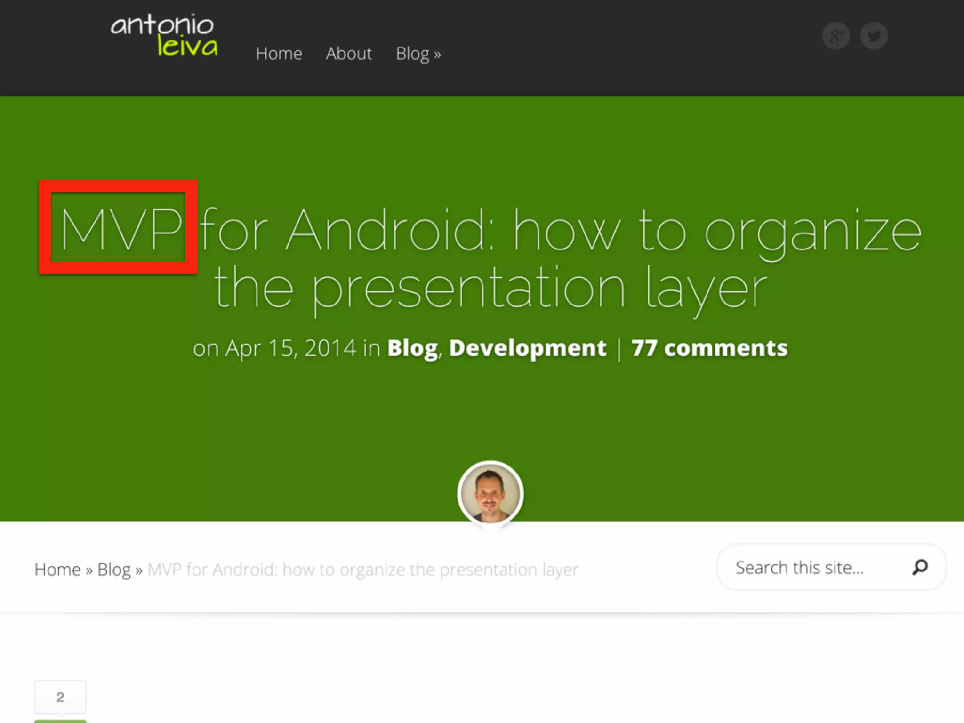Click the Apr 15, 2014 post date
The height and width of the screenshot is (723, 964).
[x=290, y=348]
